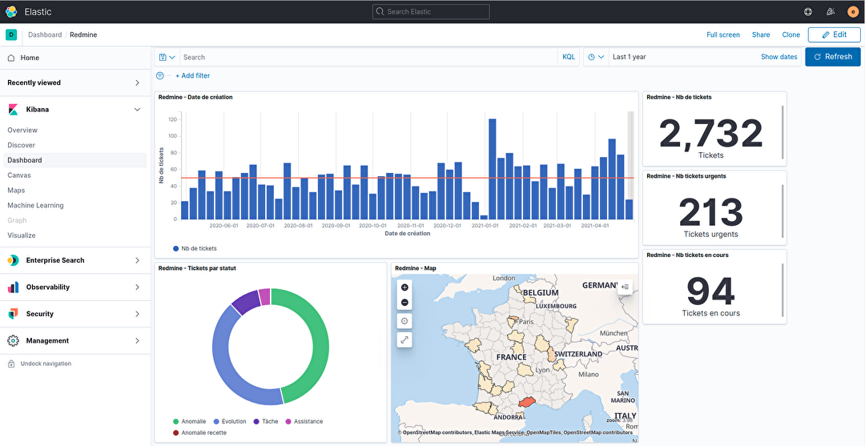Open the user avatar menu
865x446 pixels.
(854, 11)
